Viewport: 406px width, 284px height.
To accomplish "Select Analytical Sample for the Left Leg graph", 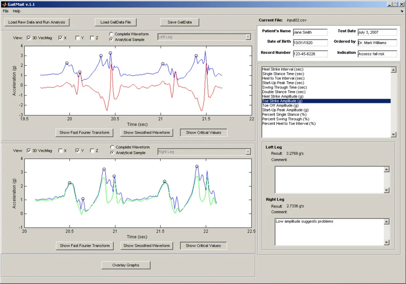I will [111, 40].
